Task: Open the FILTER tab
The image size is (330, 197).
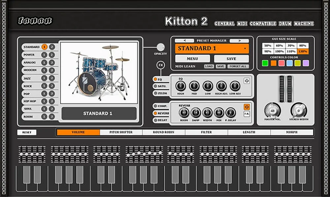Action: [207, 132]
